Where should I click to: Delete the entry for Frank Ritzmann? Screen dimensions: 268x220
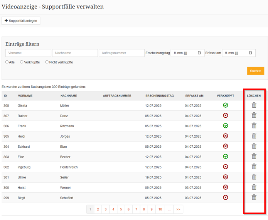pos(254,125)
